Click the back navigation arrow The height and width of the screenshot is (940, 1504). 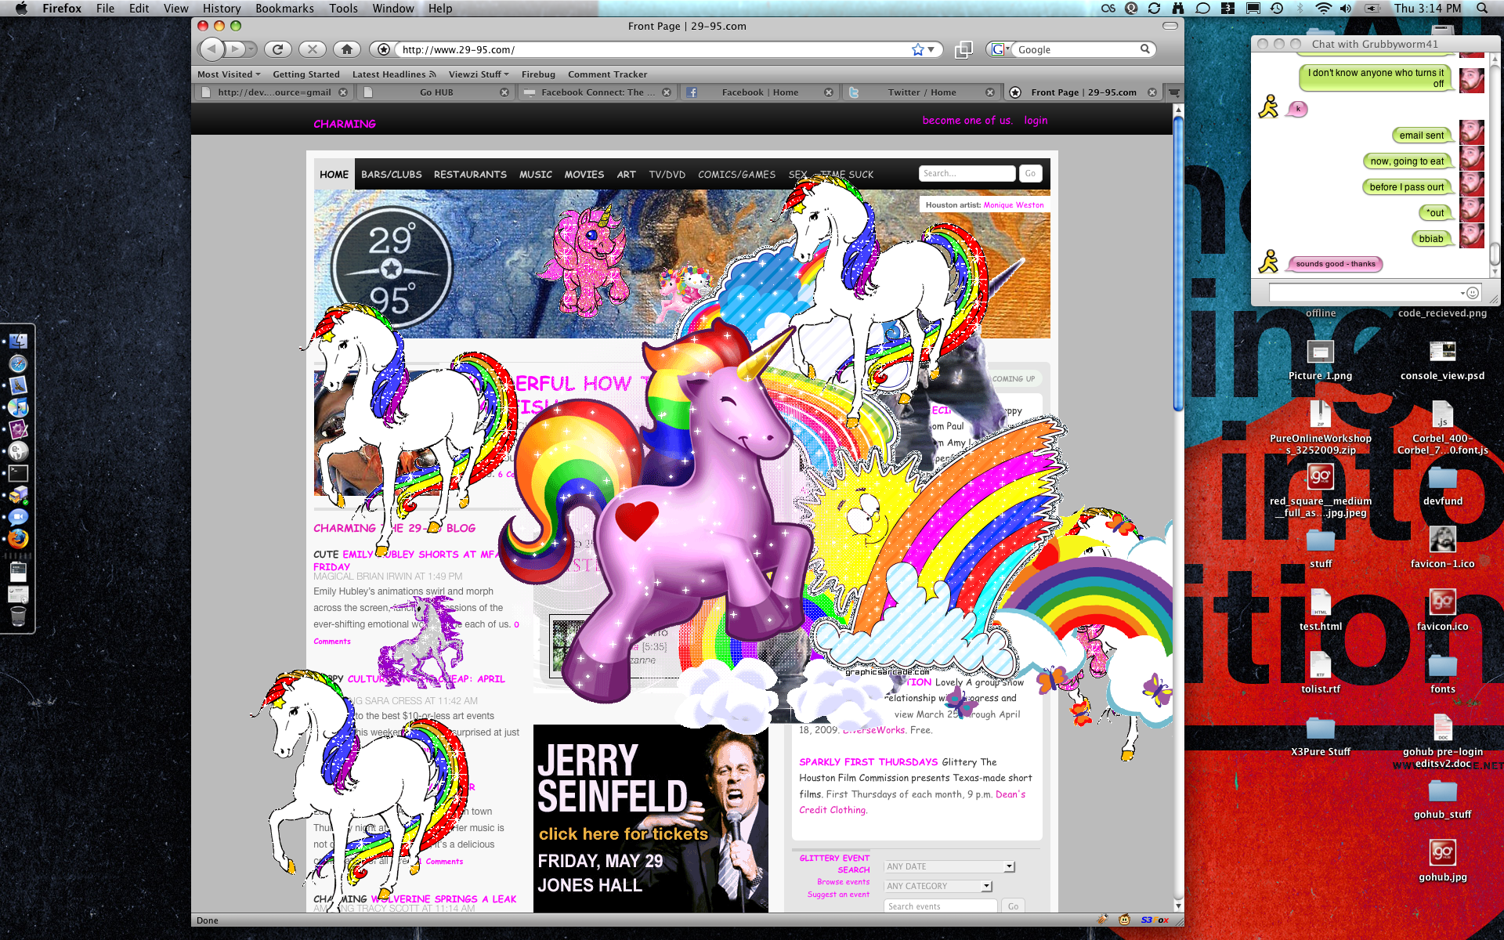click(x=211, y=49)
